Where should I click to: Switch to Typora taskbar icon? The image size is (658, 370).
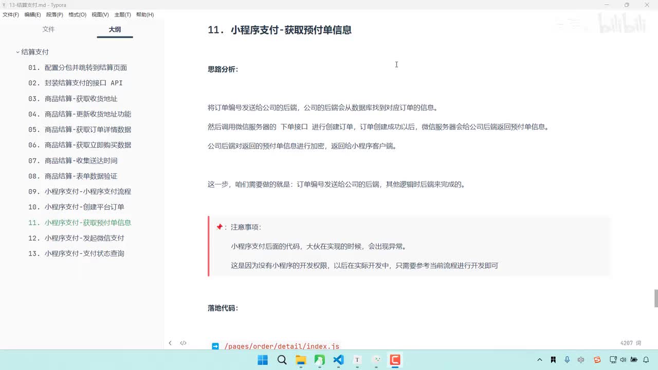[357, 360]
